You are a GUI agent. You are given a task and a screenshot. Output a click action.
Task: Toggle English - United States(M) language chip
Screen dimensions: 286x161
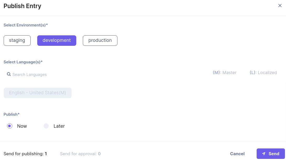[x=37, y=93]
